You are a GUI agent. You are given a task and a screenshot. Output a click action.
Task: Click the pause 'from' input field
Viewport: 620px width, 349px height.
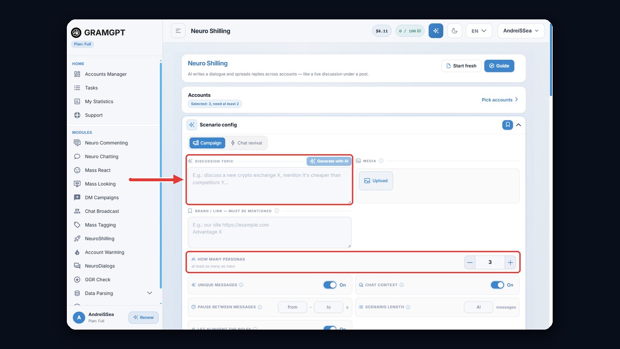293,307
